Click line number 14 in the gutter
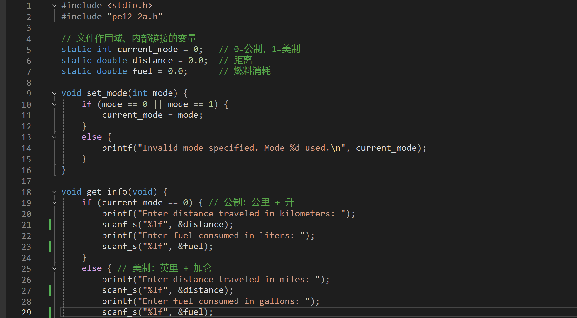This screenshot has width=577, height=318. click(26, 149)
